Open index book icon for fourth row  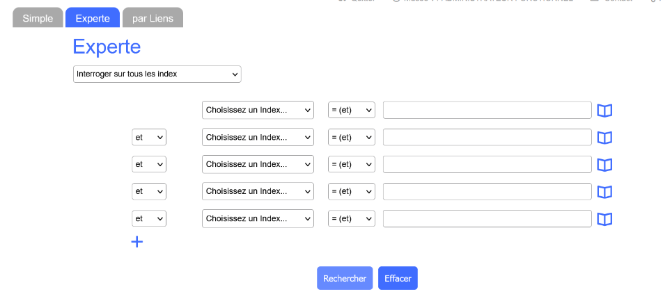(604, 192)
